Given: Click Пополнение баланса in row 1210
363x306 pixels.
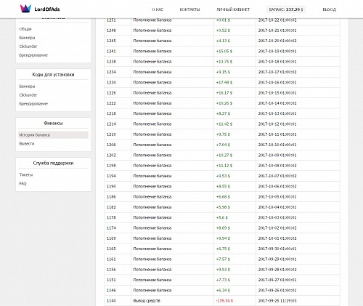Looking at the screenshot, I should pos(152,134).
